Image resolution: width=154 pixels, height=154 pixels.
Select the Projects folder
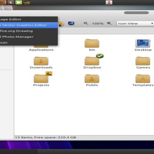tap(41, 79)
